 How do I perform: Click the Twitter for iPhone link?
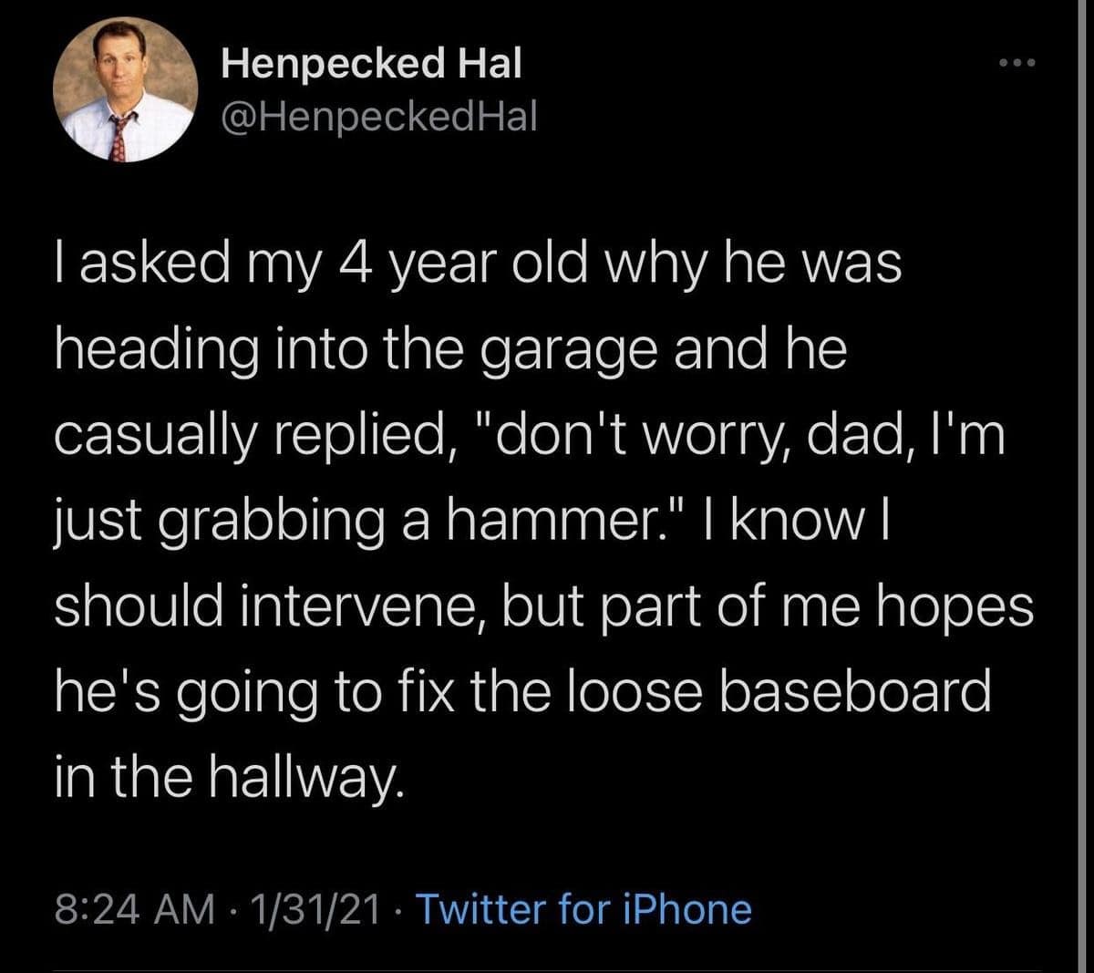click(x=583, y=909)
